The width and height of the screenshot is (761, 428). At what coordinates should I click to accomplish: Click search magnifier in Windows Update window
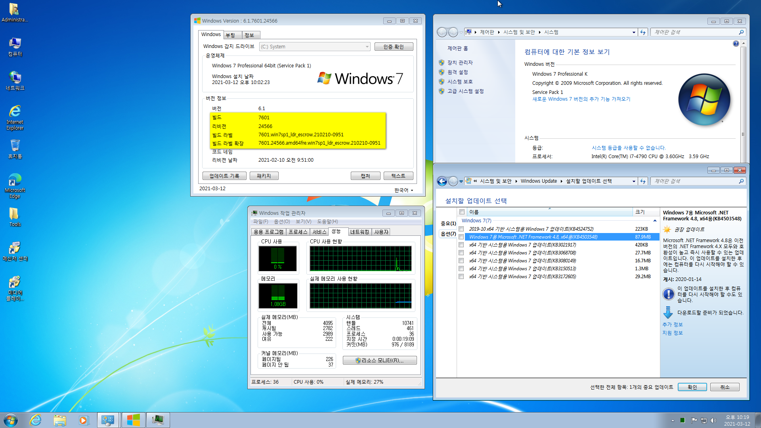point(741,181)
